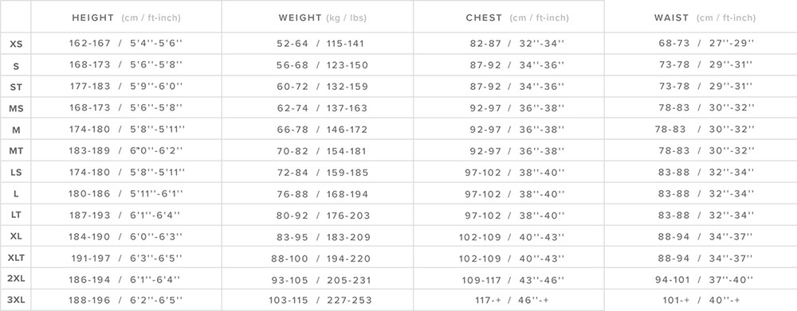Click the HEIGHT column header

coord(126,17)
